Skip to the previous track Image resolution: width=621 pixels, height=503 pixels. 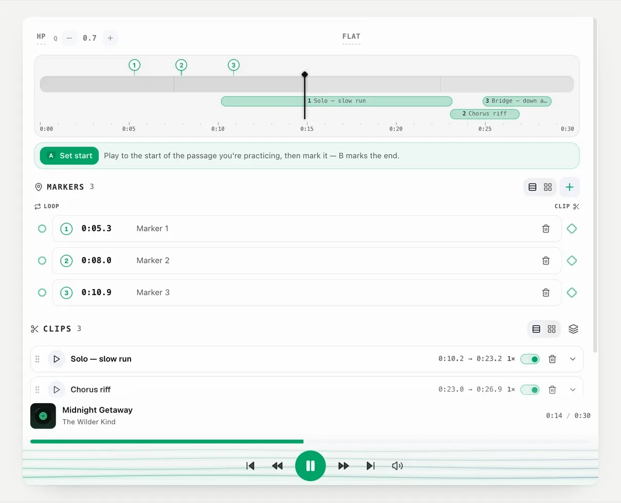coord(250,466)
